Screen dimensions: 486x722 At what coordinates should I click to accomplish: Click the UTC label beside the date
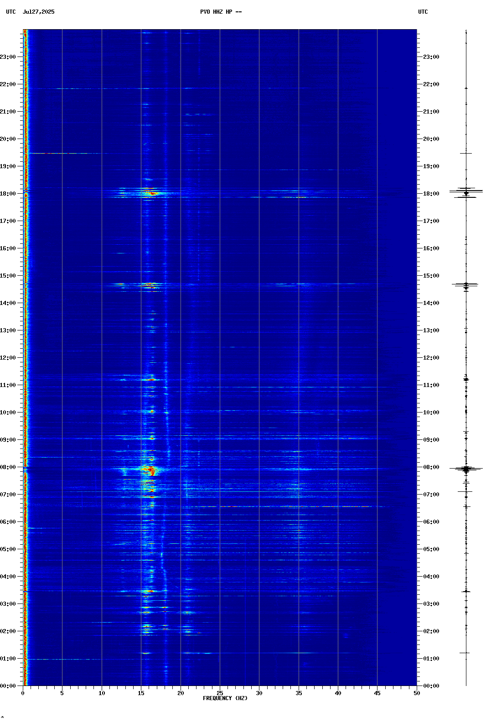(x=11, y=12)
